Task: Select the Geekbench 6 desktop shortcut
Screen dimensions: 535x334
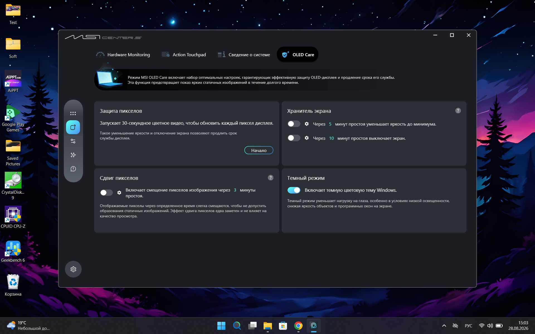Action: pos(13,252)
